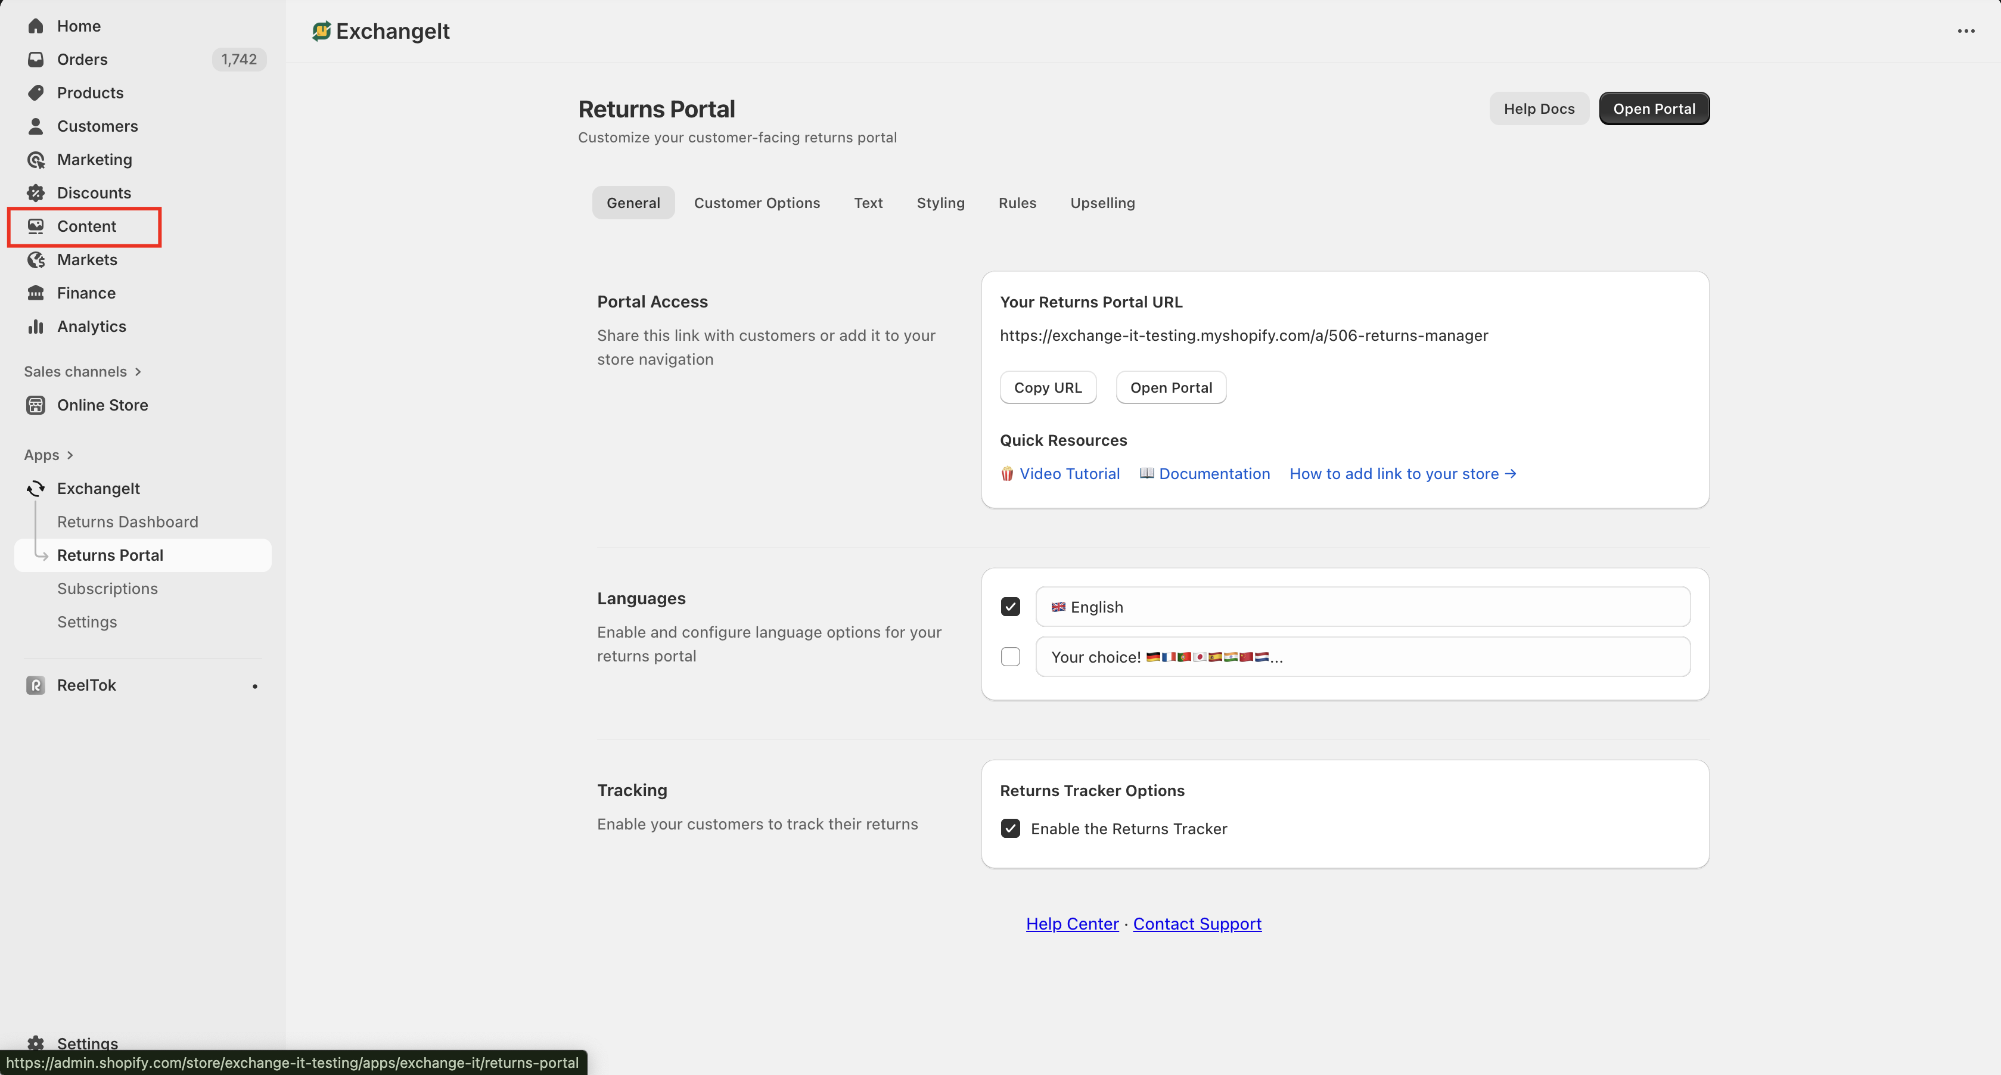
Task: Click the Online Store storefront icon
Action: tap(36, 405)
